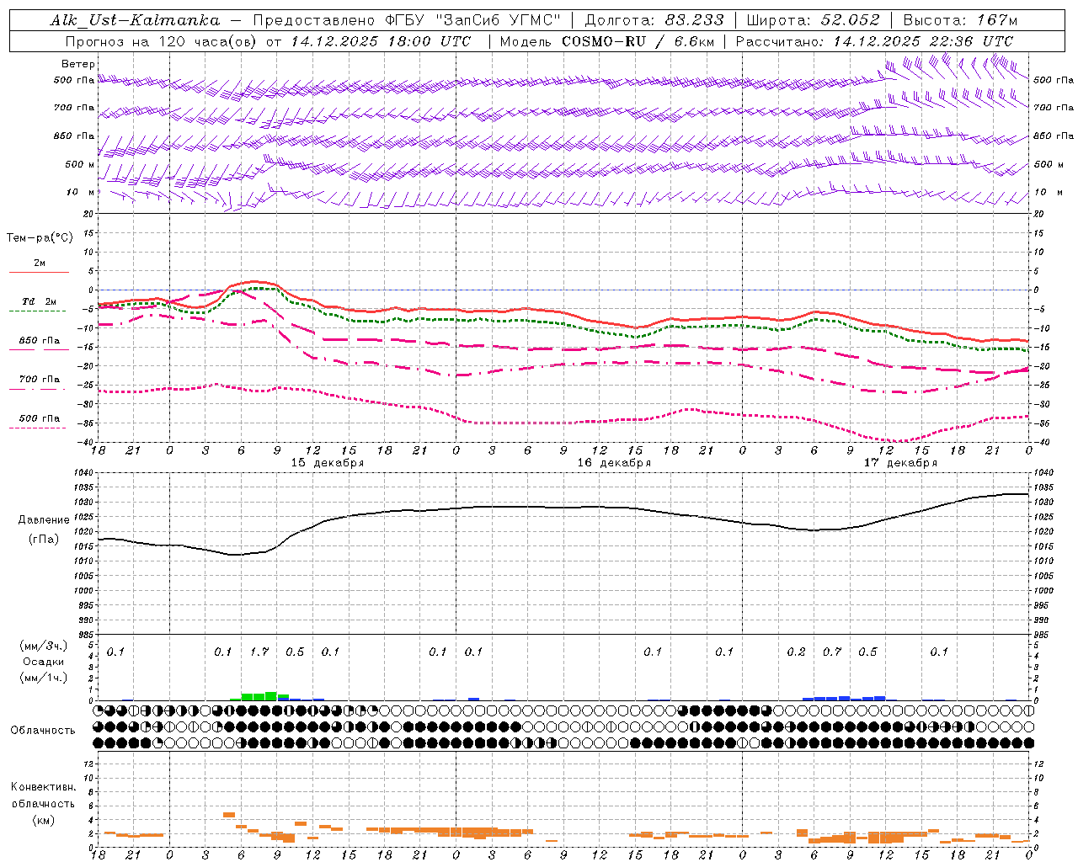Click the station title "Alk_Ust-Kalmanka"
Viewport: 1078px width, 862px height.
pyautogui.click(x=135, y=20)
